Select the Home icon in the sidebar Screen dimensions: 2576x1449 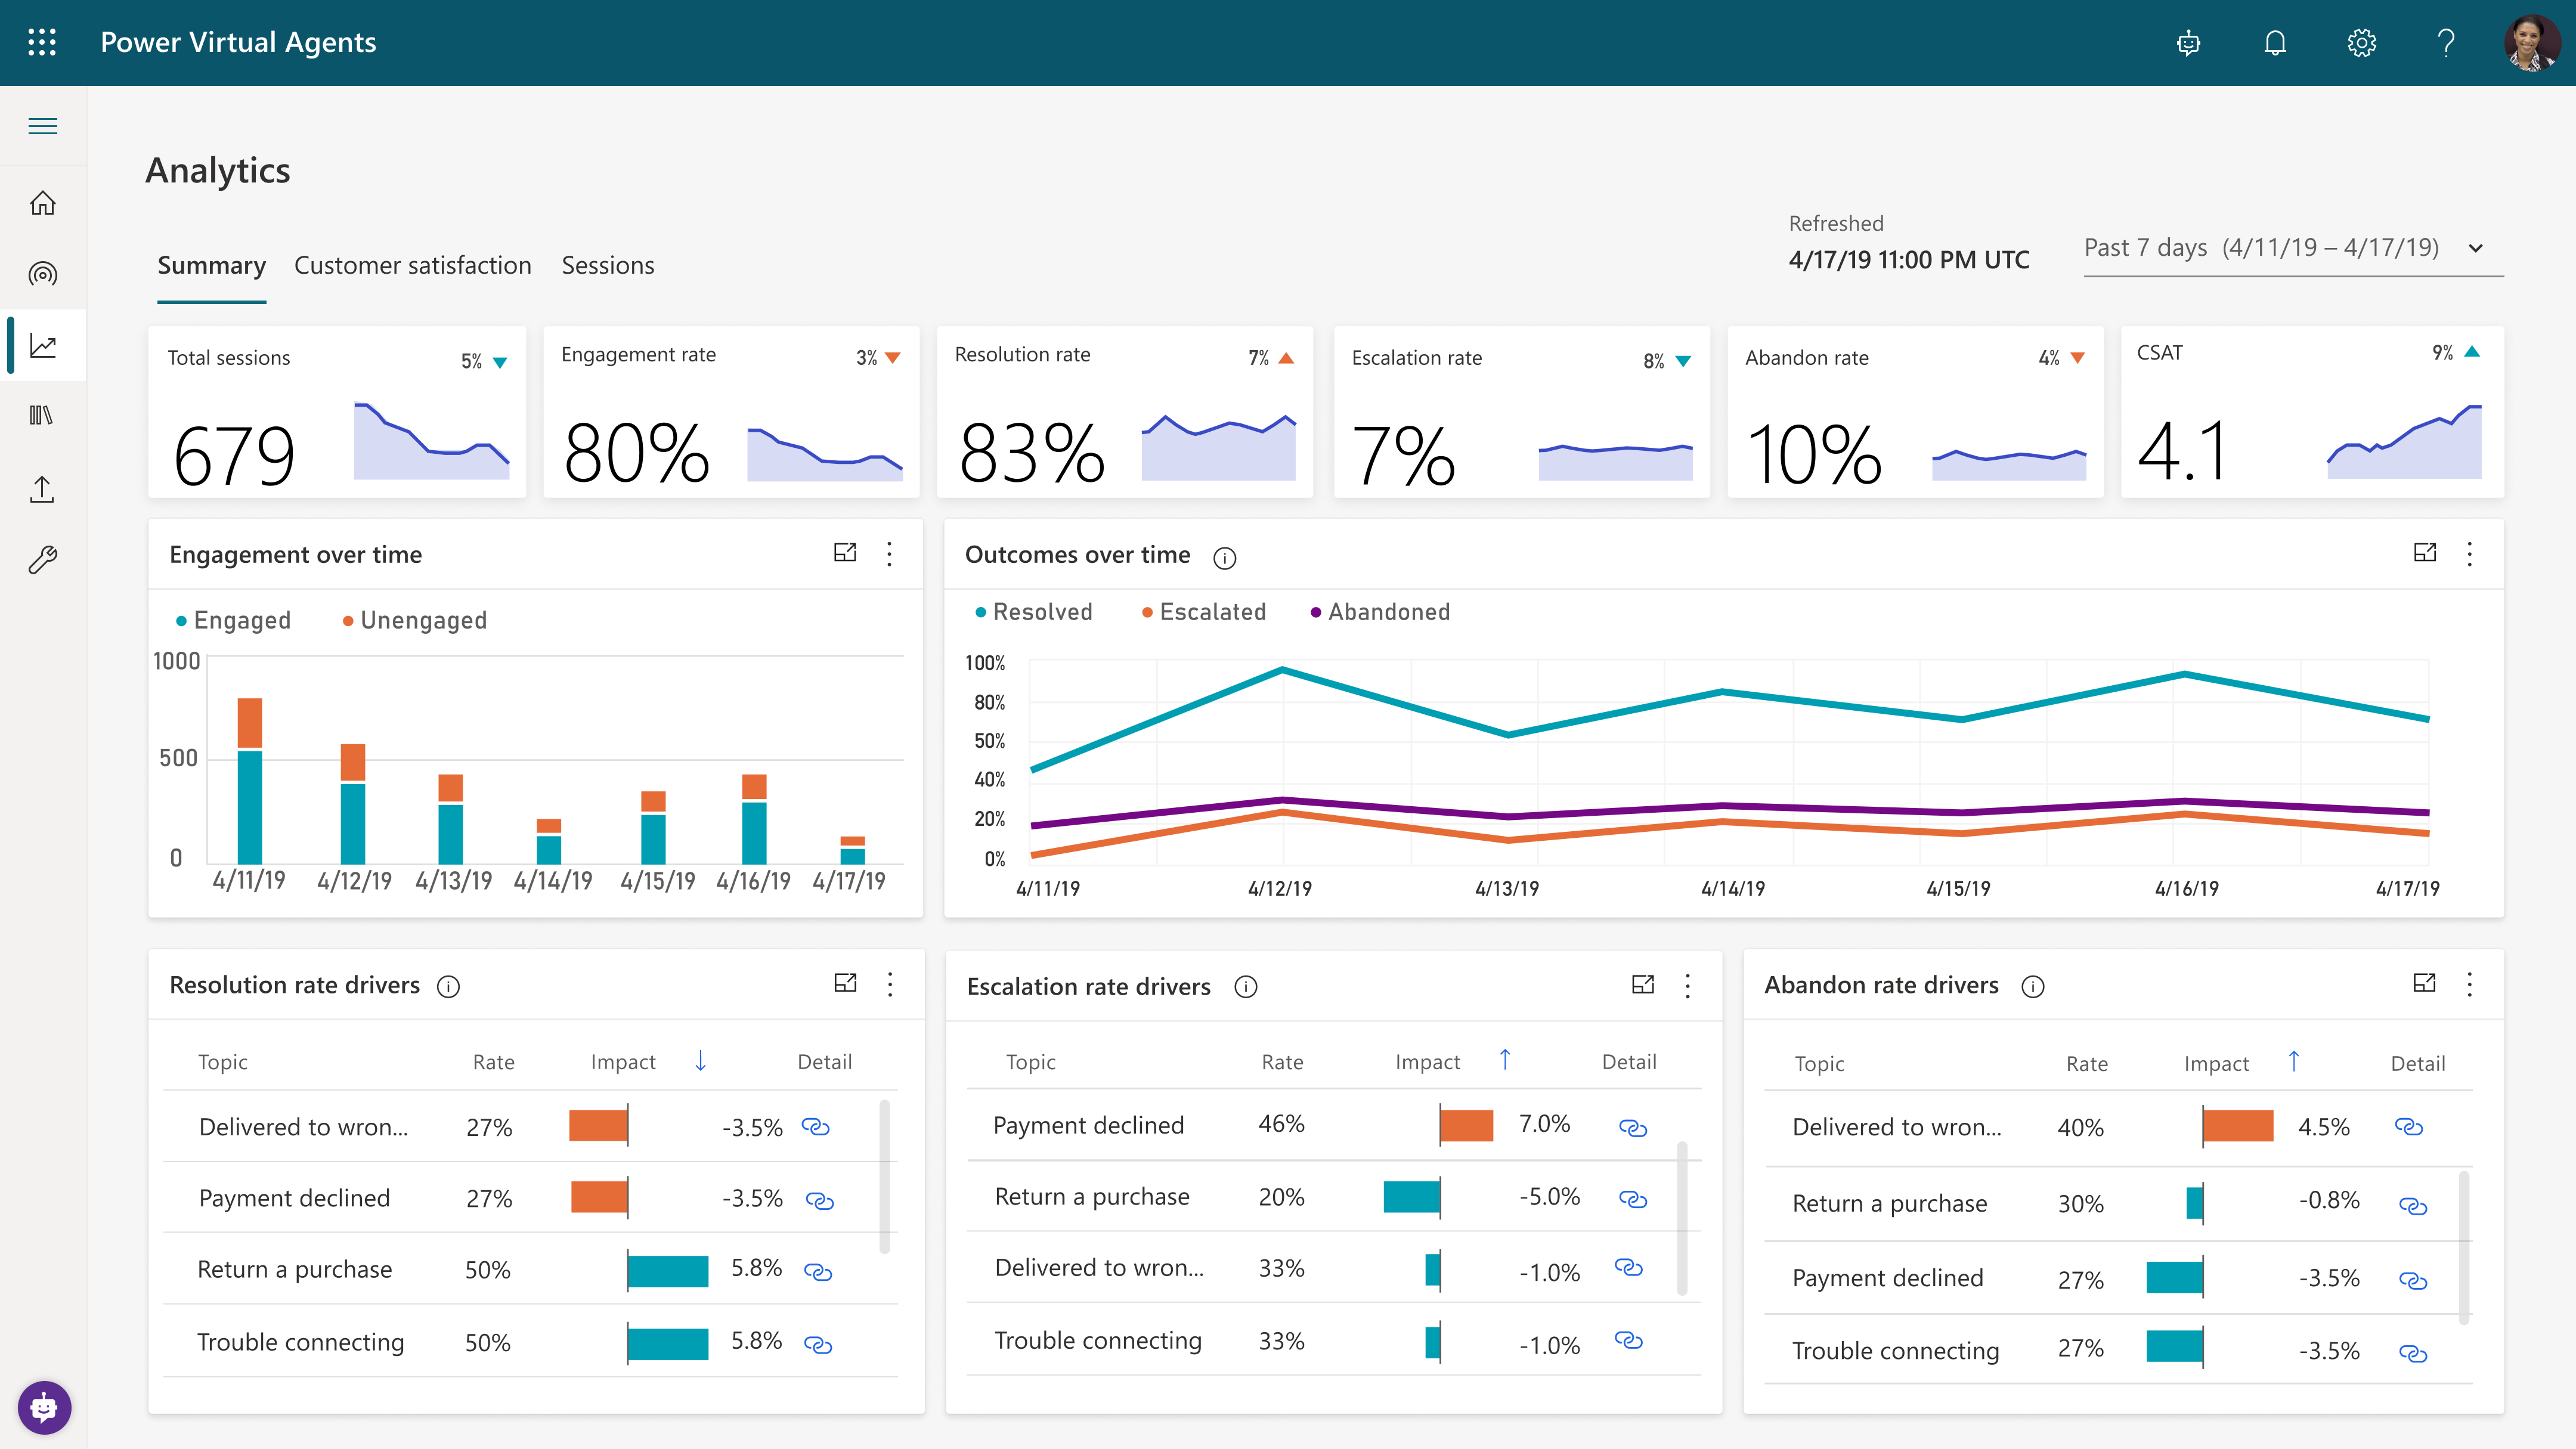point(43,202)
